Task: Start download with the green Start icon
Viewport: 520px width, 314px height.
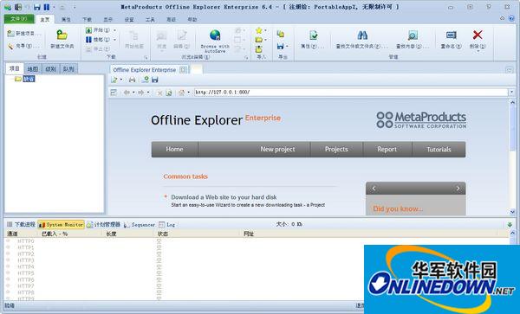Action: pos(88,30)
